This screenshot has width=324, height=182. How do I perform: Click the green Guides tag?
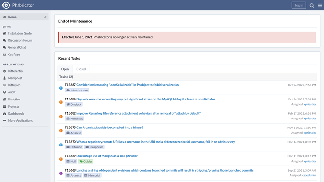tap(86, 161)
